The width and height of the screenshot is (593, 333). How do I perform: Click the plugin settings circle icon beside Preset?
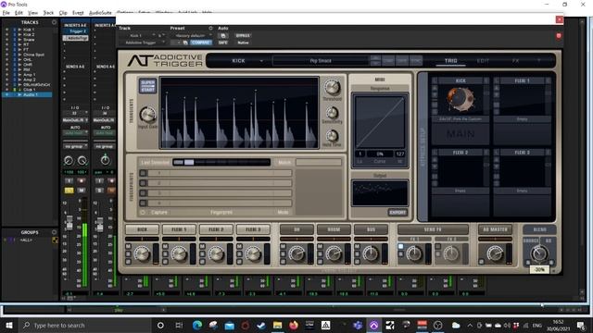pyautogui.click(x=210, y=28)
